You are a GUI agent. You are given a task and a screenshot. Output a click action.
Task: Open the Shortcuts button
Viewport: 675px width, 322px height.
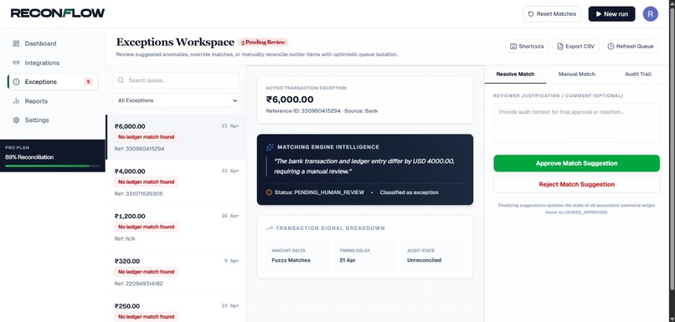click(x=527, y=47)
